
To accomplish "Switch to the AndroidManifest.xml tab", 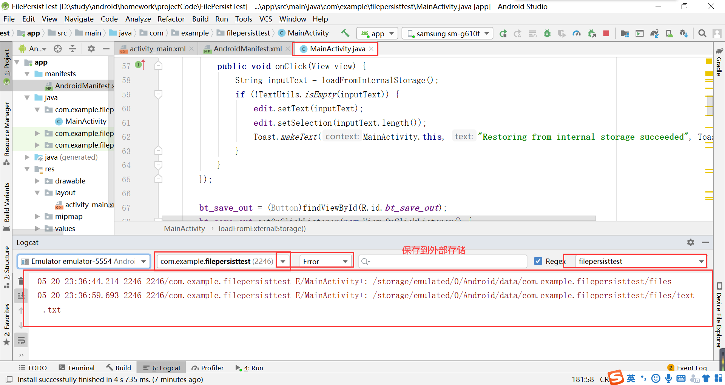I will (x=247, y=49).
